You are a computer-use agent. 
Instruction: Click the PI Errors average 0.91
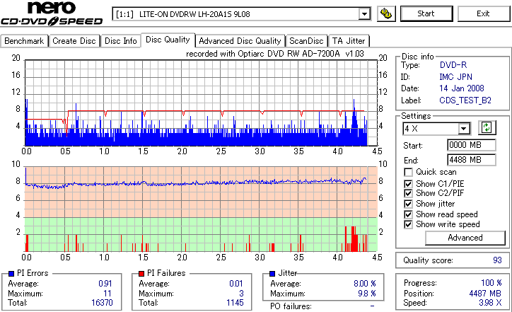tap(105, 284)
